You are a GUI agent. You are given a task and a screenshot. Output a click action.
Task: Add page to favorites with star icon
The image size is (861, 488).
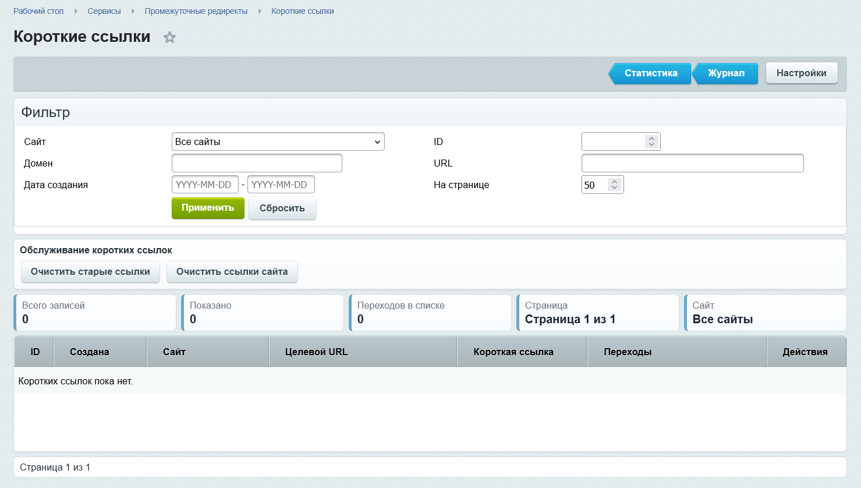coord(169,37)
